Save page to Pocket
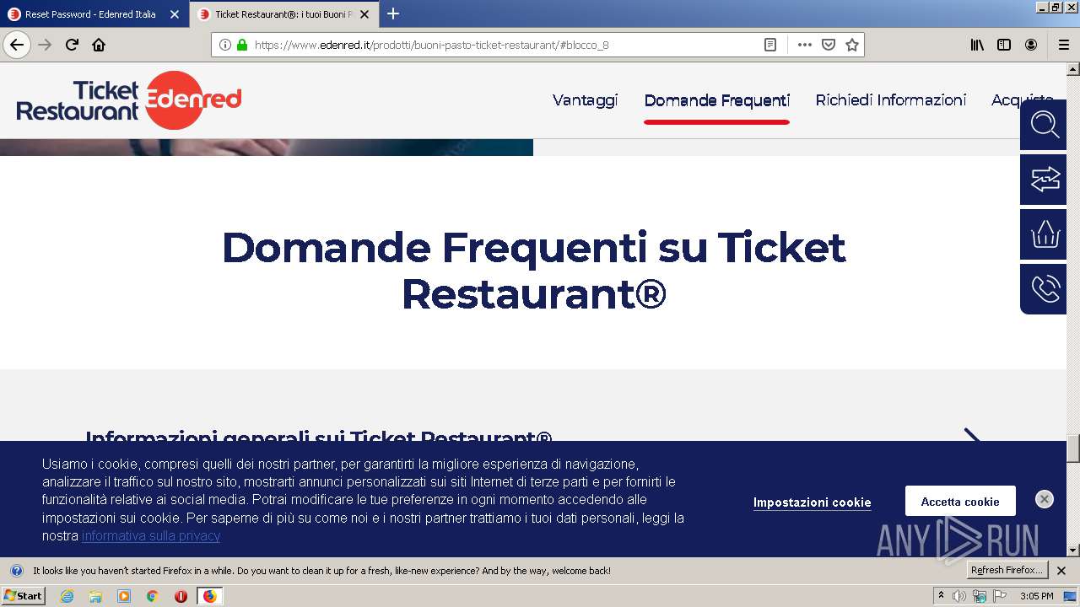 pyautogui.click(x=829, y=45)
